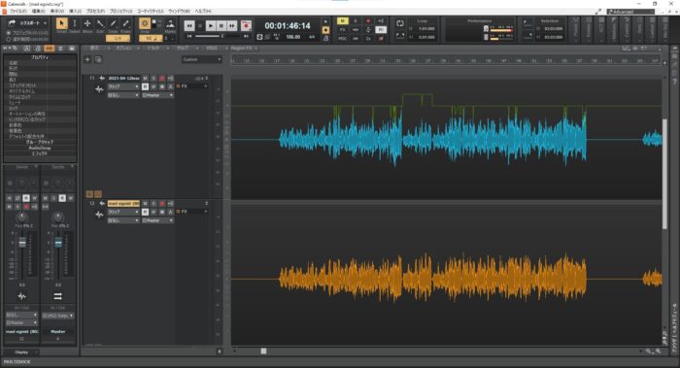Open track 12 edit filter Clip dropdown
This screenshot has width=680, height=368.
pos(123,212)
